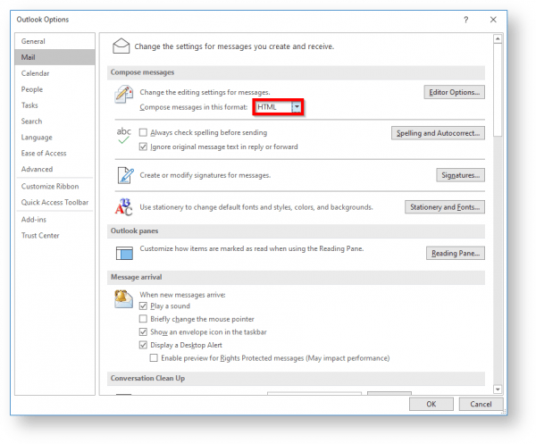Toggle Show an envelope icon in taskbar
The image size is (536, 444).
point(143,332)
